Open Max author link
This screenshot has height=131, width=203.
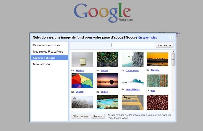(153, 91)
